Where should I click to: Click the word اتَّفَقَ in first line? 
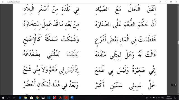pos(151,9)
